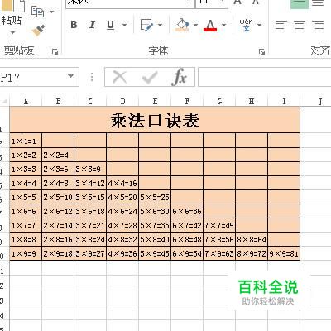
Task: Select cell containing 4×4=16
Action: tap(122, 183)
